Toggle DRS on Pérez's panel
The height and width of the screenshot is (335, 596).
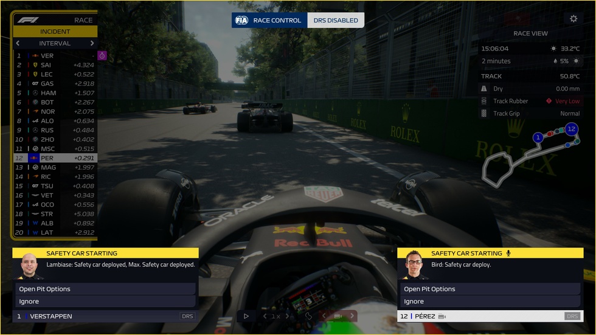[x=572, y=316]
